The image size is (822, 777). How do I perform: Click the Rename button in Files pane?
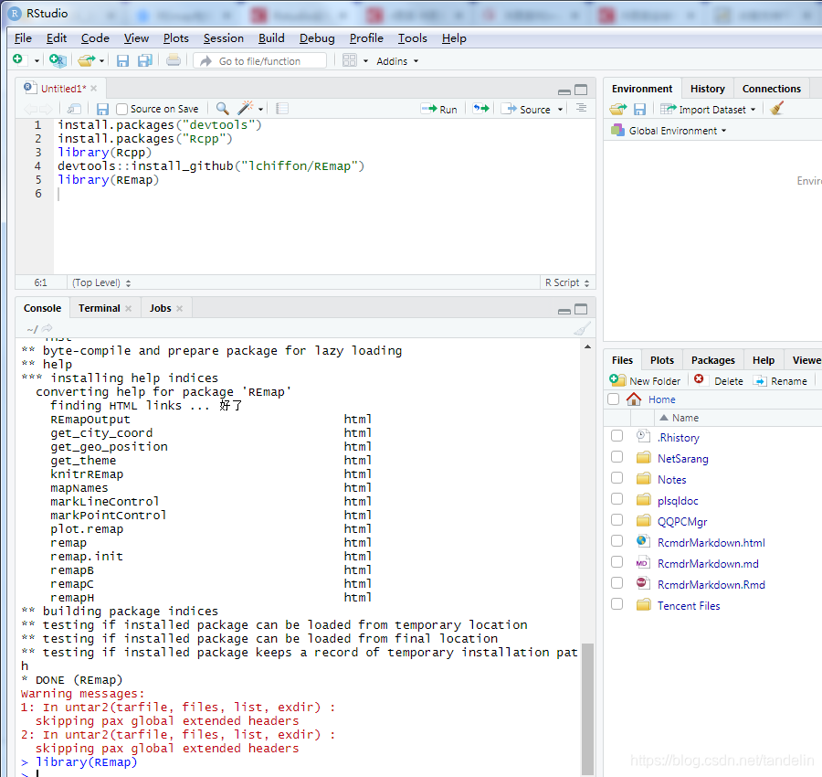[780, 381]
